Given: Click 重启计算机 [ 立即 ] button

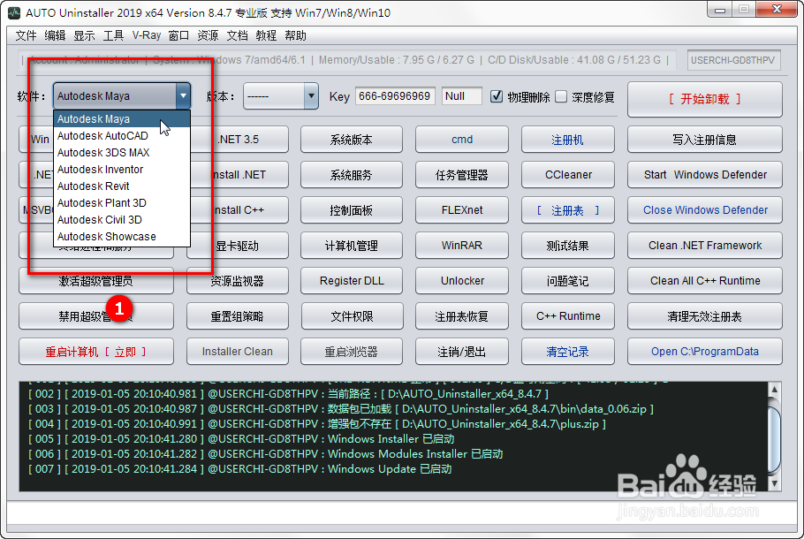Looking at the screenshot, I should point(96,352).
